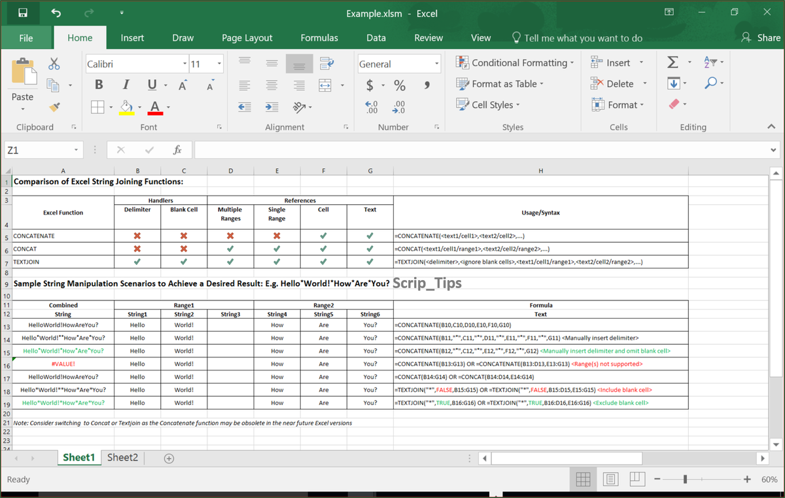Center text horizontally
785x498 pixels.
(272, 86)
